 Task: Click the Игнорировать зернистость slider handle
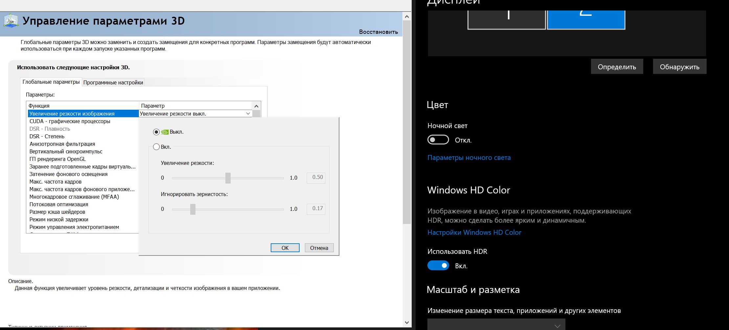point(193,209)
